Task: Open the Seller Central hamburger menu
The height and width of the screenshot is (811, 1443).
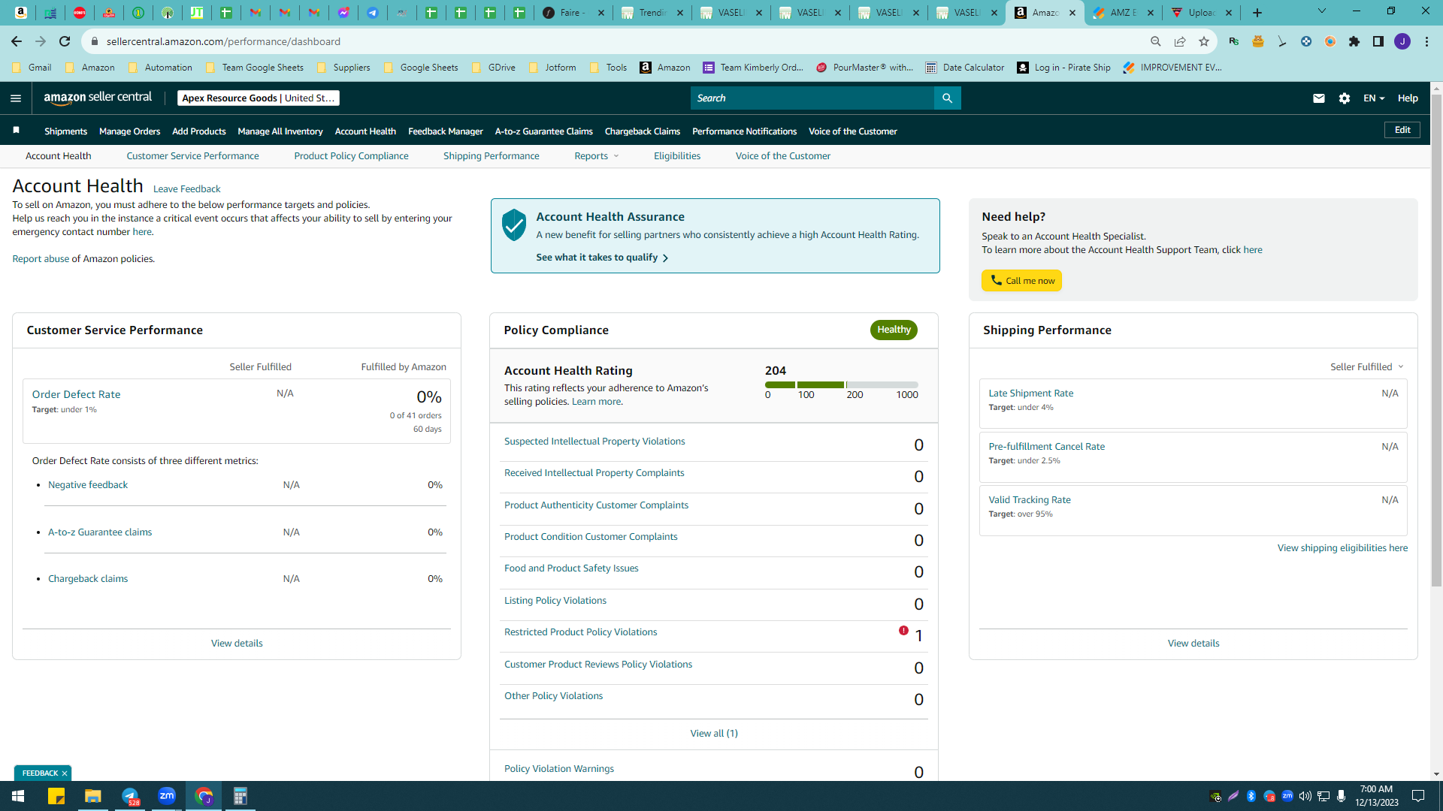Action: tap(16, 98)
